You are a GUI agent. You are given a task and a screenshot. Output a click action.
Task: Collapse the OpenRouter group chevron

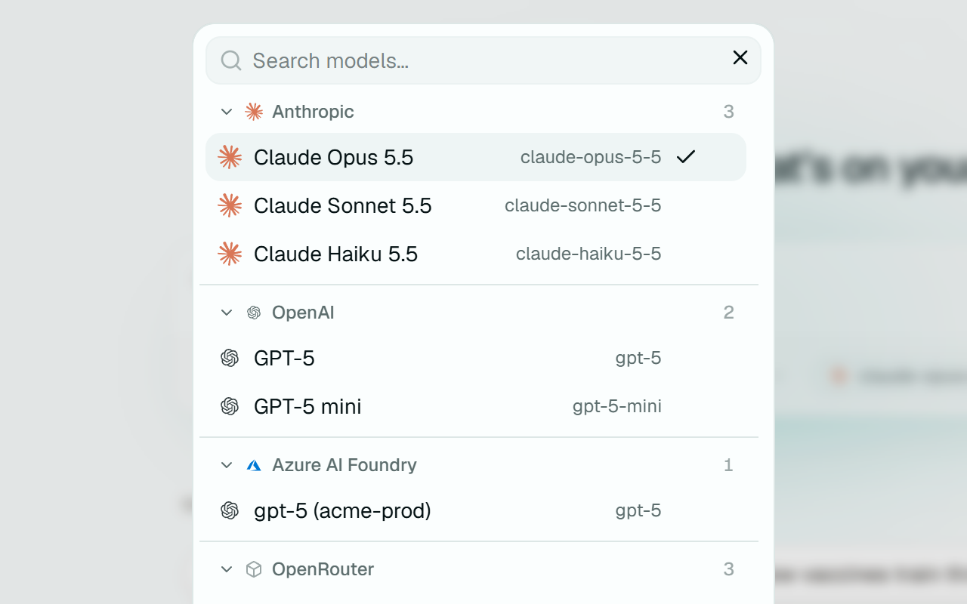(x=226, y=569)
